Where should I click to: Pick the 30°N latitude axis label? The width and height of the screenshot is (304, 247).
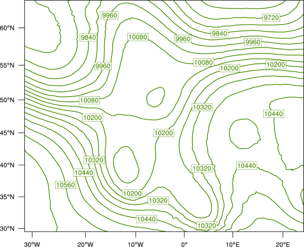7,229
